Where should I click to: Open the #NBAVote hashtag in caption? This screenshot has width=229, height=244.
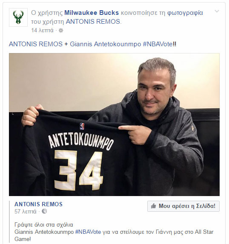[158, 44]
